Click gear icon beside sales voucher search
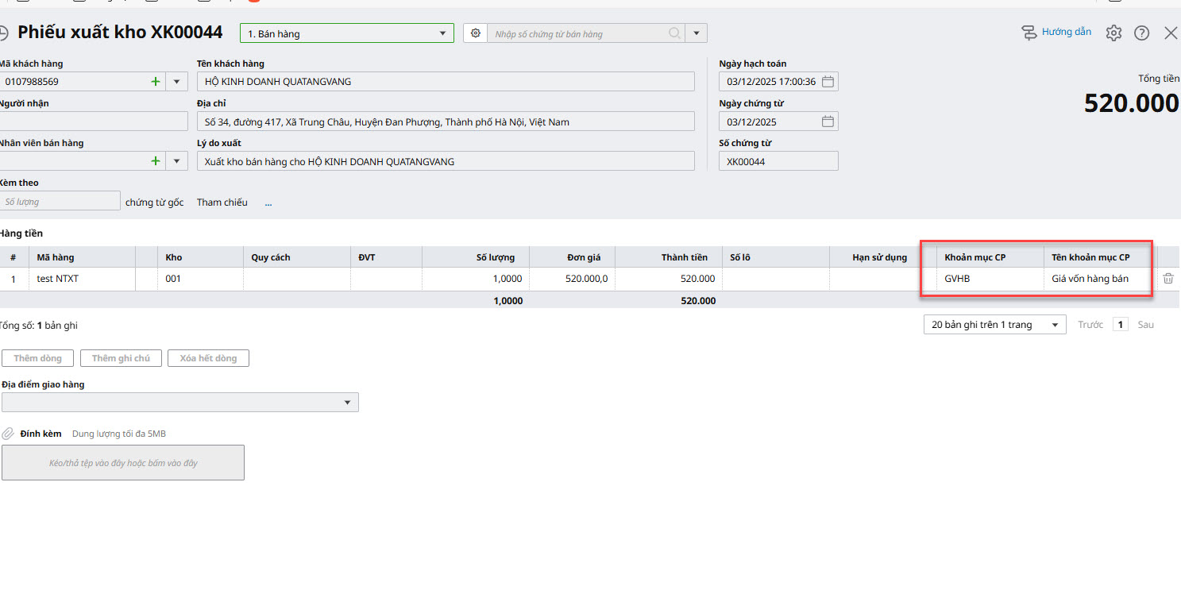The image size is (1181, 594). tap(476, 33)
